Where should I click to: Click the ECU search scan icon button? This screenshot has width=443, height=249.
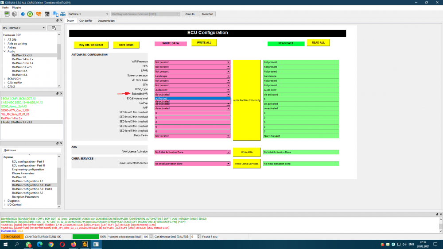(54, 28)
